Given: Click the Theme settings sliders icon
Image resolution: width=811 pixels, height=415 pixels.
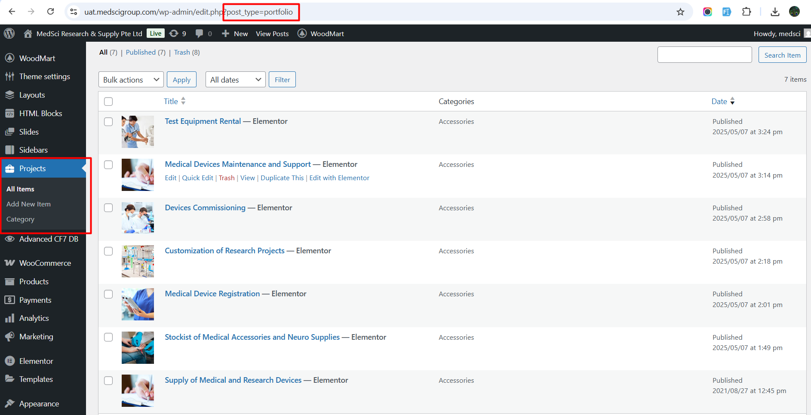Looking at the screenshot, I should pyautogui.click(x=10, y=77).
